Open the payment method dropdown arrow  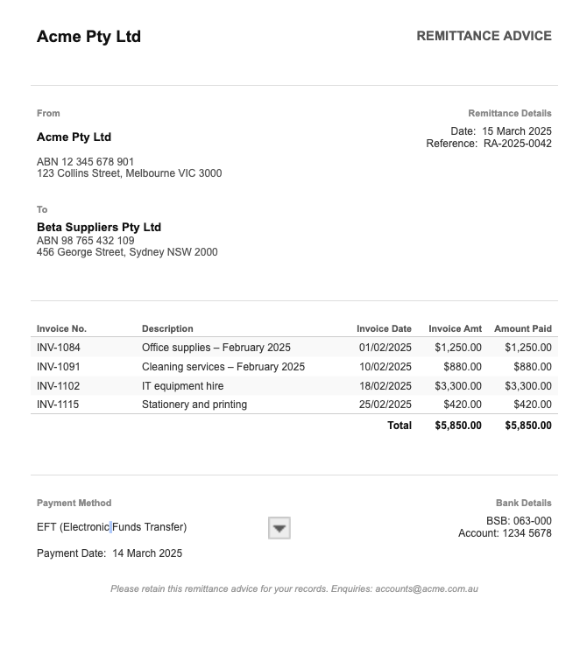279,528
